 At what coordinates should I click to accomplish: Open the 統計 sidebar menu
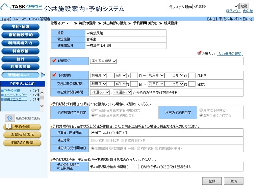[20, 59]
